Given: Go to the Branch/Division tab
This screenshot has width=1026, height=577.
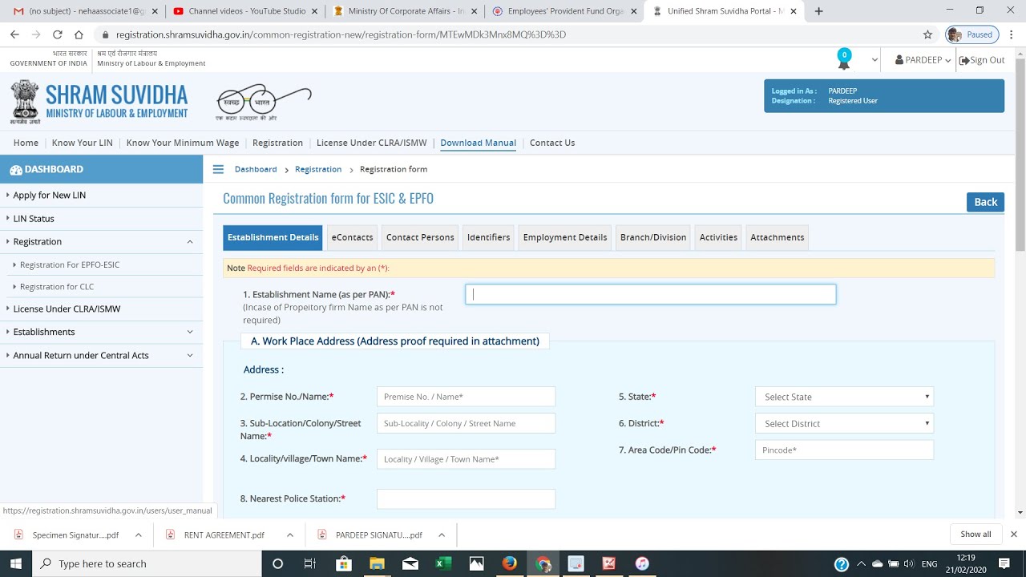Looking at the screenshot, I should [653, 237].
